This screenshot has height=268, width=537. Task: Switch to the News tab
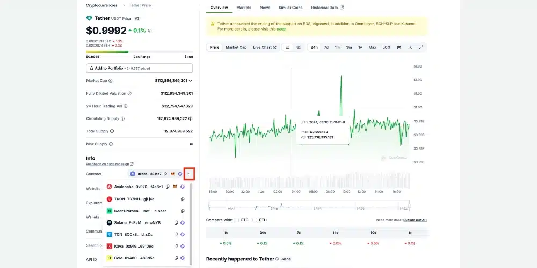pyautogui.click(x=265, y=8)
